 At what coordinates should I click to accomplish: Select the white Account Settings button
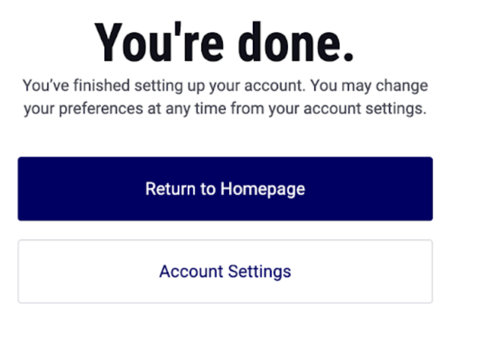(x=225, y=271)
